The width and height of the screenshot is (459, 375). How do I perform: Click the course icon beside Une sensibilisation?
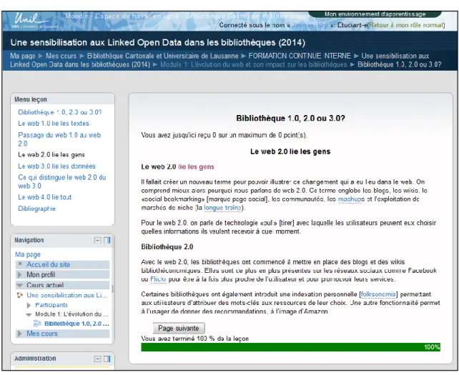19,295
